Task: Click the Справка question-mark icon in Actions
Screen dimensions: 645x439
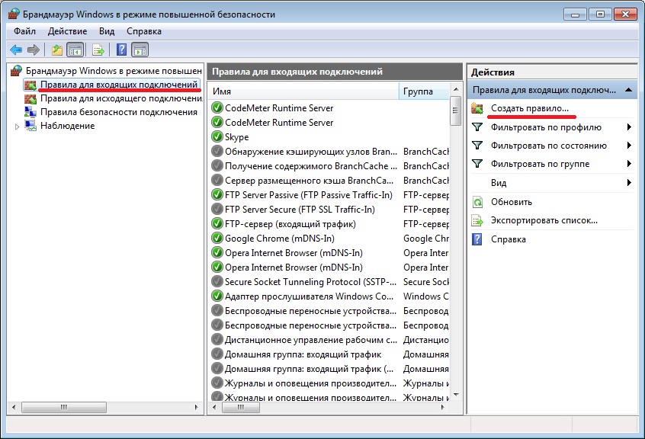Action: pyautogui.click(x=477, y=239)
